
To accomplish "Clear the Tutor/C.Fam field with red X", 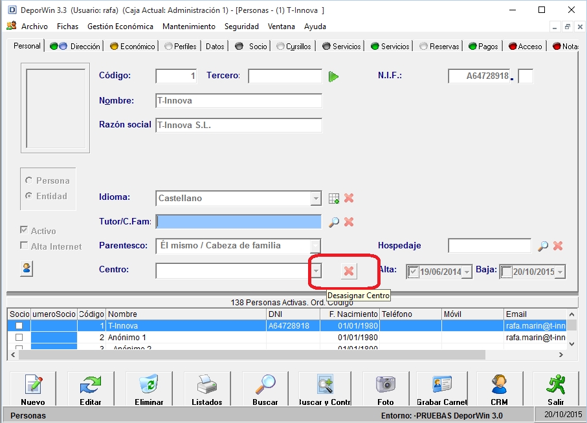I will (349, 222).
